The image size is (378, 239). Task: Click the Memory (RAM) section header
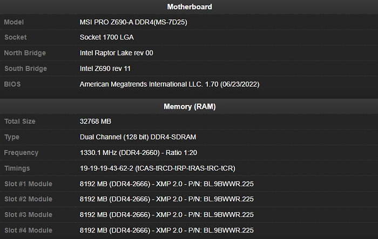190,107
